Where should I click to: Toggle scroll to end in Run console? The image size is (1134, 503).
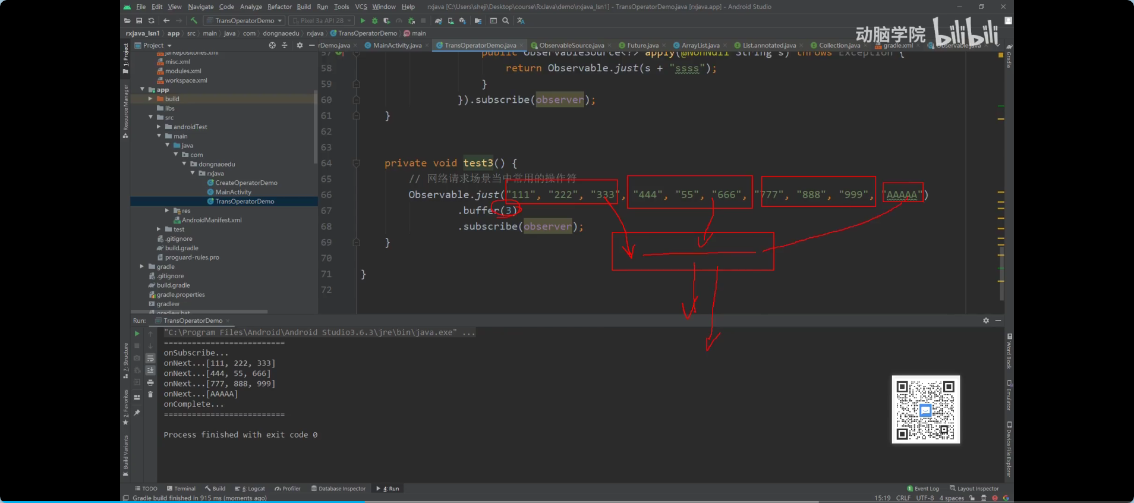point(150,370)
